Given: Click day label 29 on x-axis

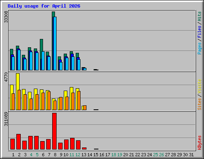Looking at the screenshot, I should pyautogui.click(x=179, y=155).
